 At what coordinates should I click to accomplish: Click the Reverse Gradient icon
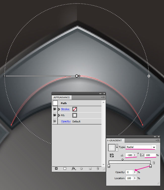[x=111, y=155]
